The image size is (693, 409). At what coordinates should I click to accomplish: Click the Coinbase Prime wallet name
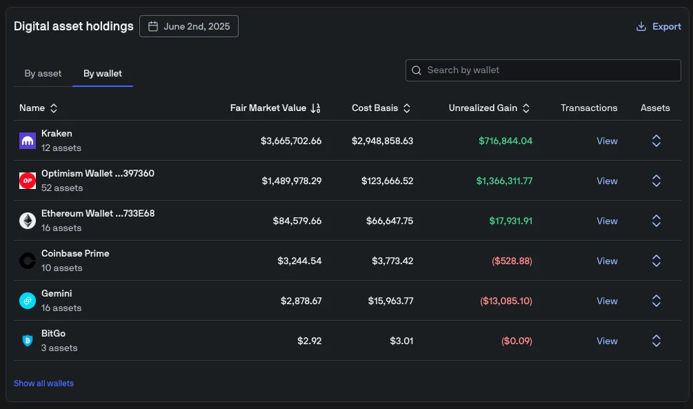[75, 254]
